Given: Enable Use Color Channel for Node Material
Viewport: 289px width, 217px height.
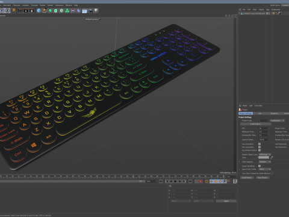Looking at the screenshot, I should click(272, 173).
